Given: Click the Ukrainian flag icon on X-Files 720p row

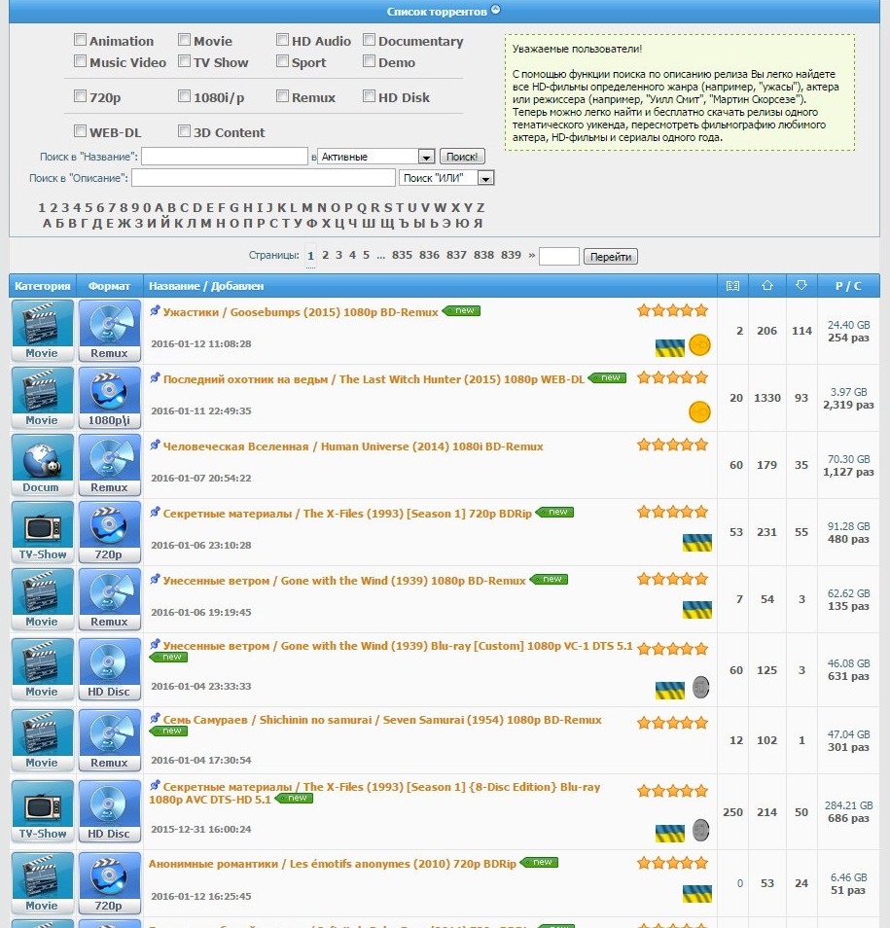Looking at the screenshot, I should 696,543.
